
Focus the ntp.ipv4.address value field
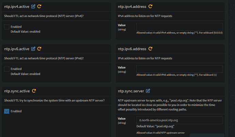pyautogui.click(x=179, y=27)
